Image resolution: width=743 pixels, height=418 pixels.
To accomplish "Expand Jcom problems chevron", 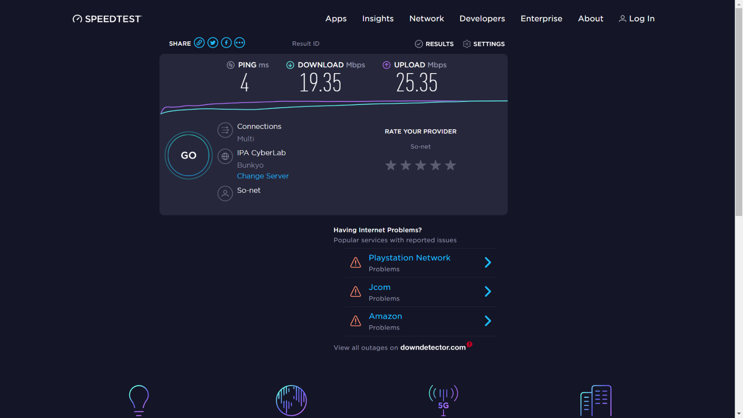I will click(487, 292).
